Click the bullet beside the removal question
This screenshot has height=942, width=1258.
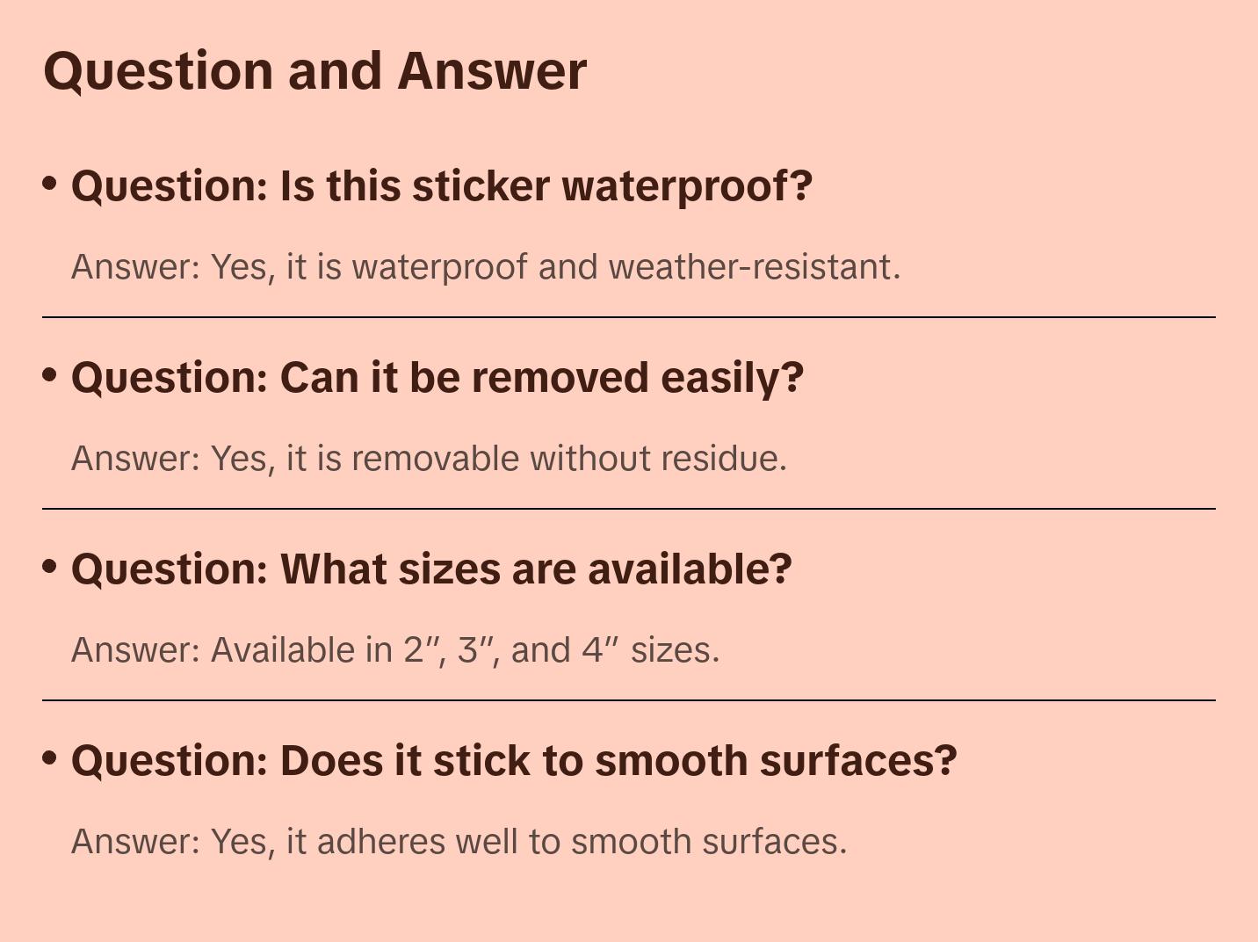pos(50,375)
